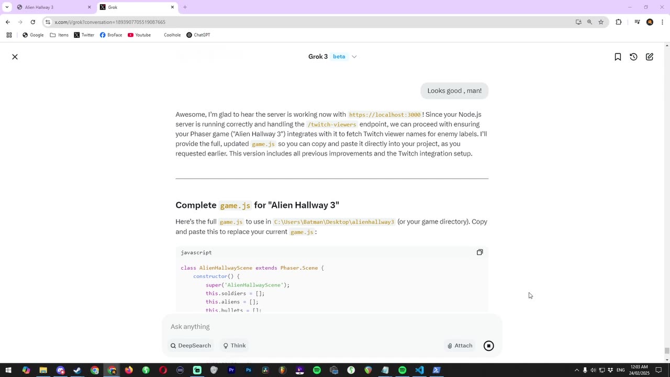670x377 pixels.
Task: Open Grok conversation history
Action: tap(633, 57)
